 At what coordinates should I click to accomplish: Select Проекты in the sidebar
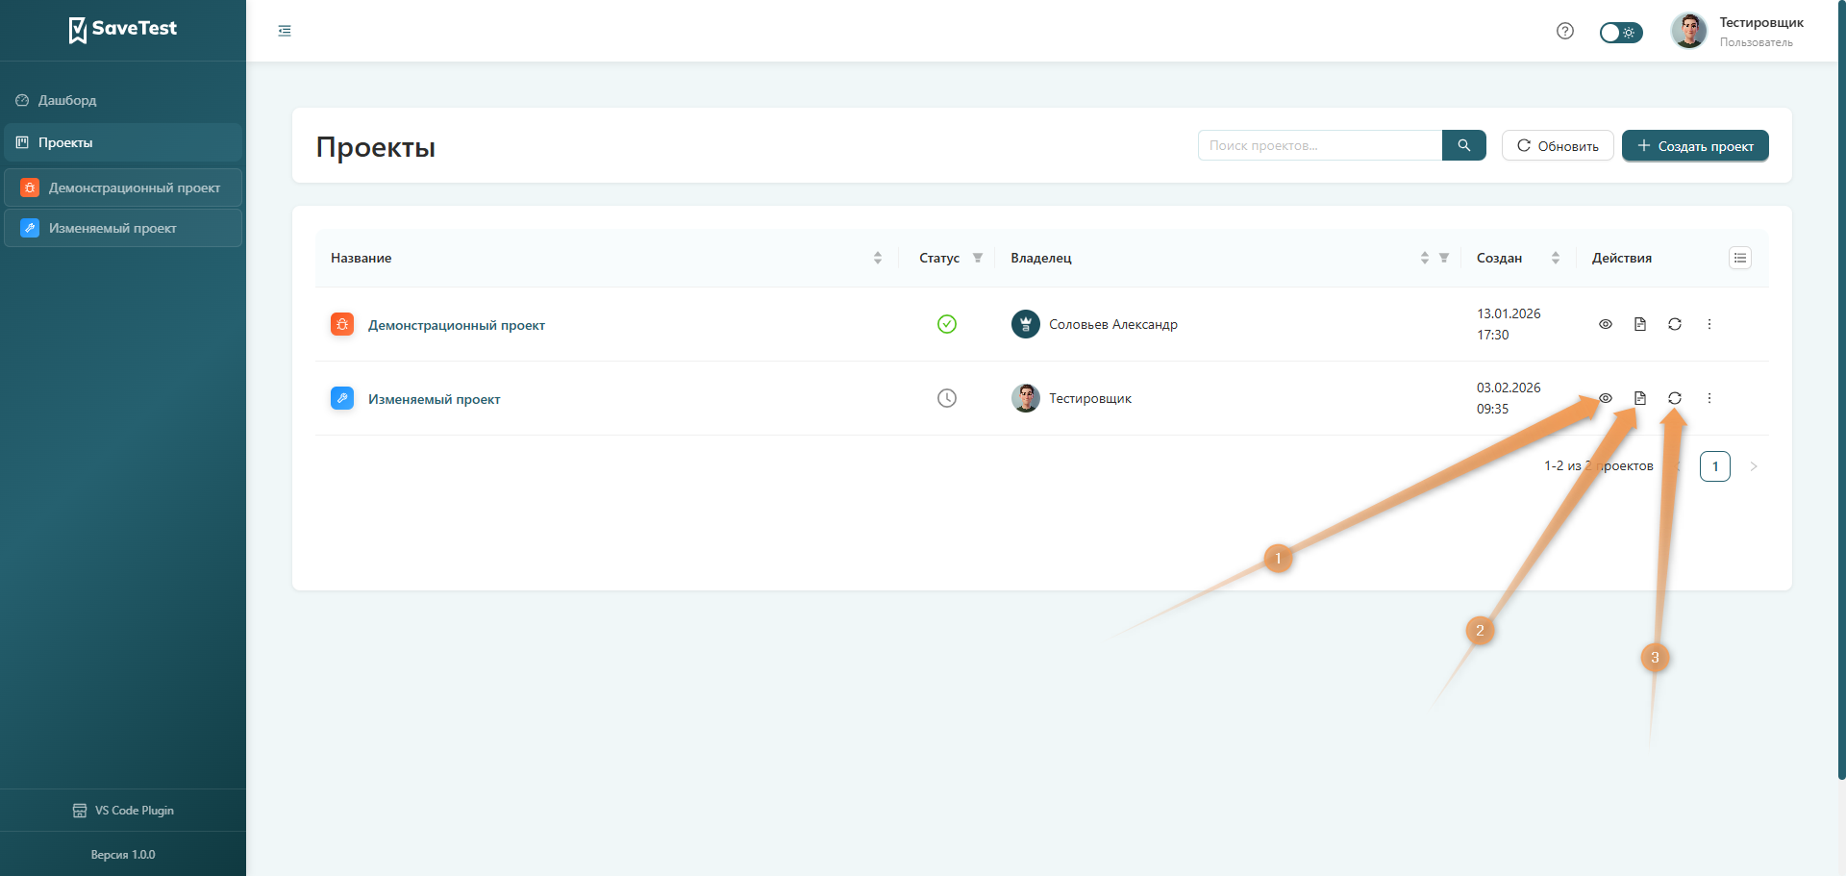(x=65, y=142)
